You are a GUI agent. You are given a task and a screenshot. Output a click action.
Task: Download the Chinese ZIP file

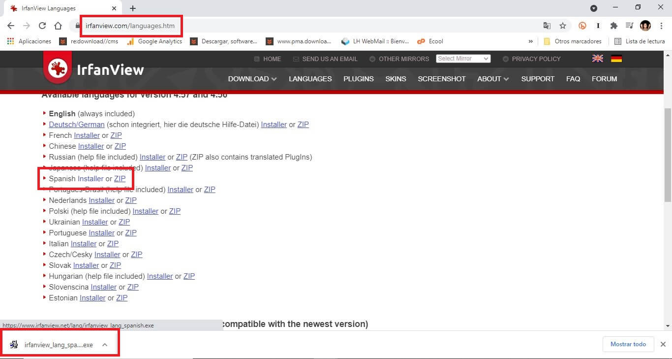tap(121, 146)
